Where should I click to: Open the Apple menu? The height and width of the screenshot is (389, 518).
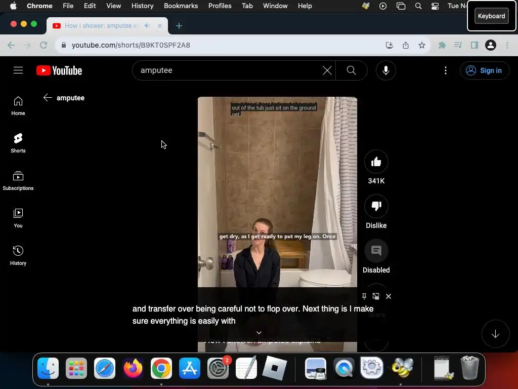[x=13, y=6]
